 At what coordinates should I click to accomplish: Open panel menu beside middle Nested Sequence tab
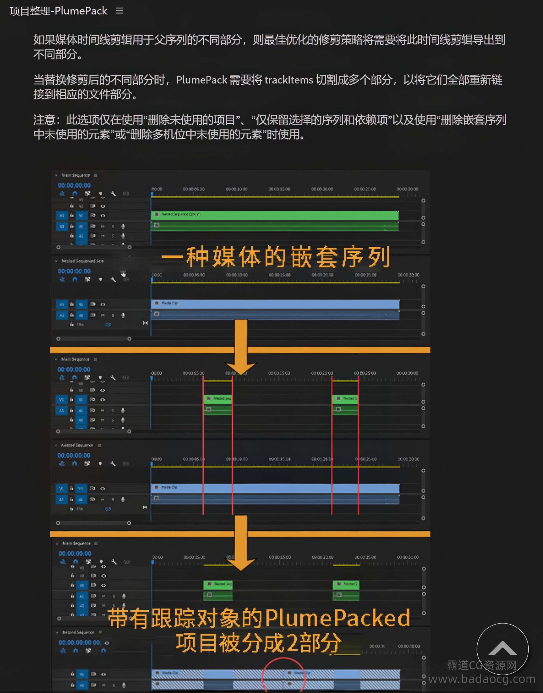coord(99,445)
